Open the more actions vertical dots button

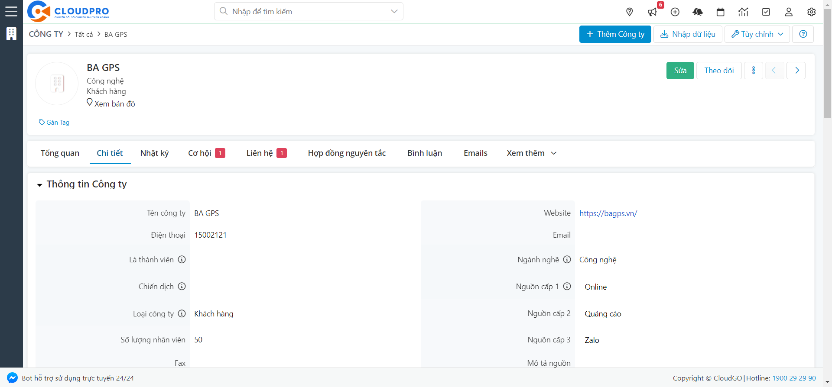pyautogui.click(x=754, y=71)
